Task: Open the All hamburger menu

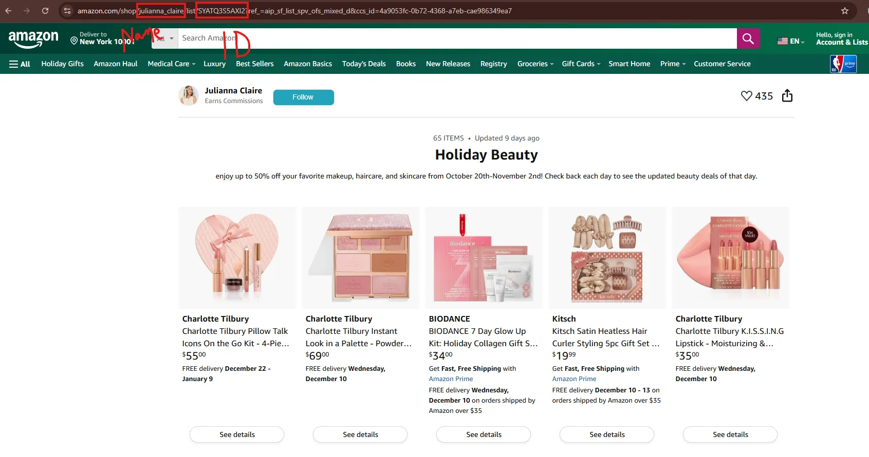Action: click(20, 64)
